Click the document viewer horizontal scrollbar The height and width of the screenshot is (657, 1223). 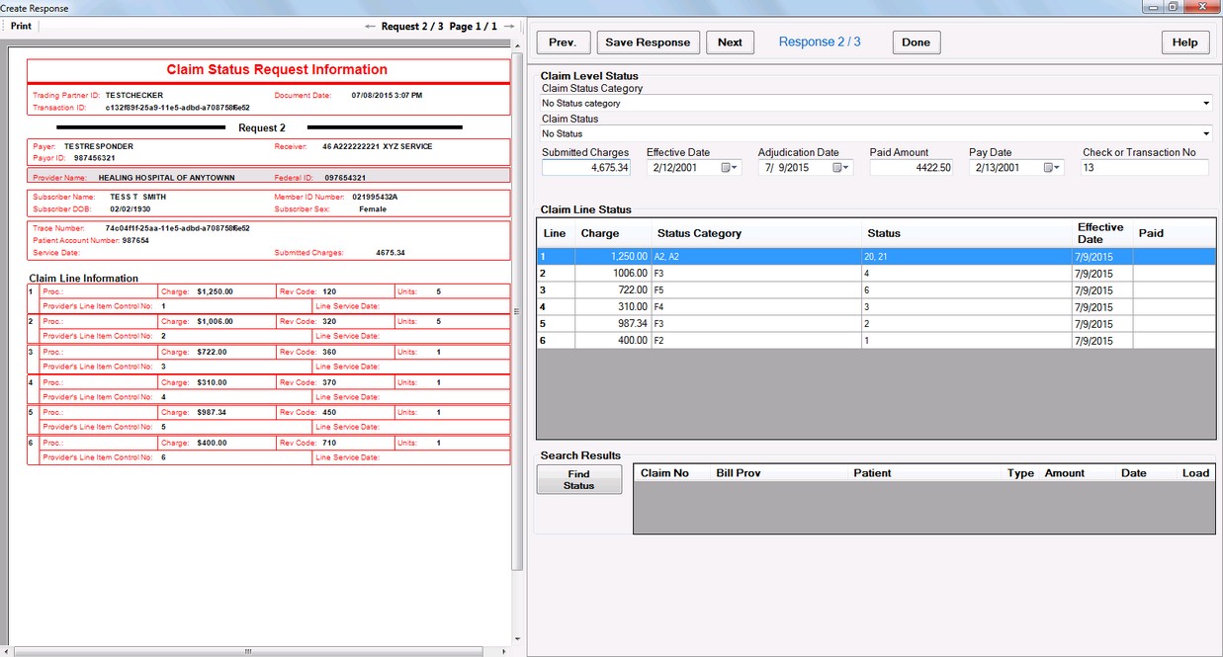tap(247, 651)
